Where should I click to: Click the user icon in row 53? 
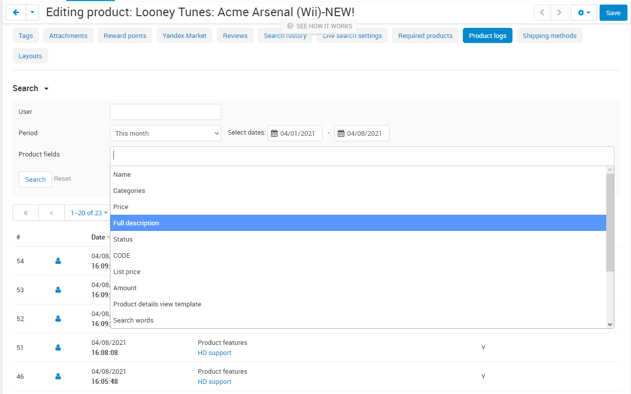(x=58, y=290)
